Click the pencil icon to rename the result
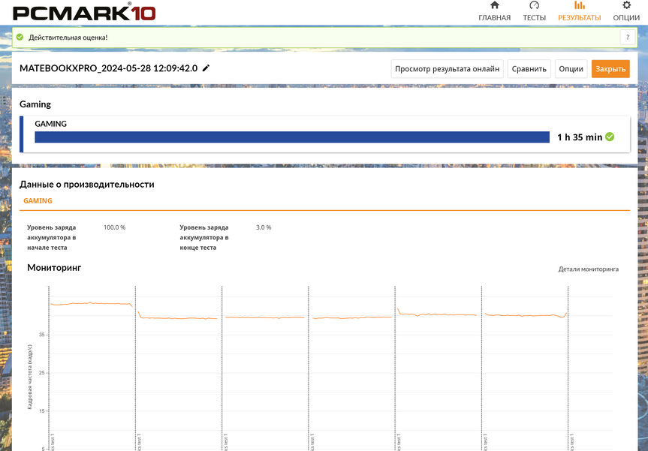The width and height of the screenshot is (648, 451). tap(206, 68)
